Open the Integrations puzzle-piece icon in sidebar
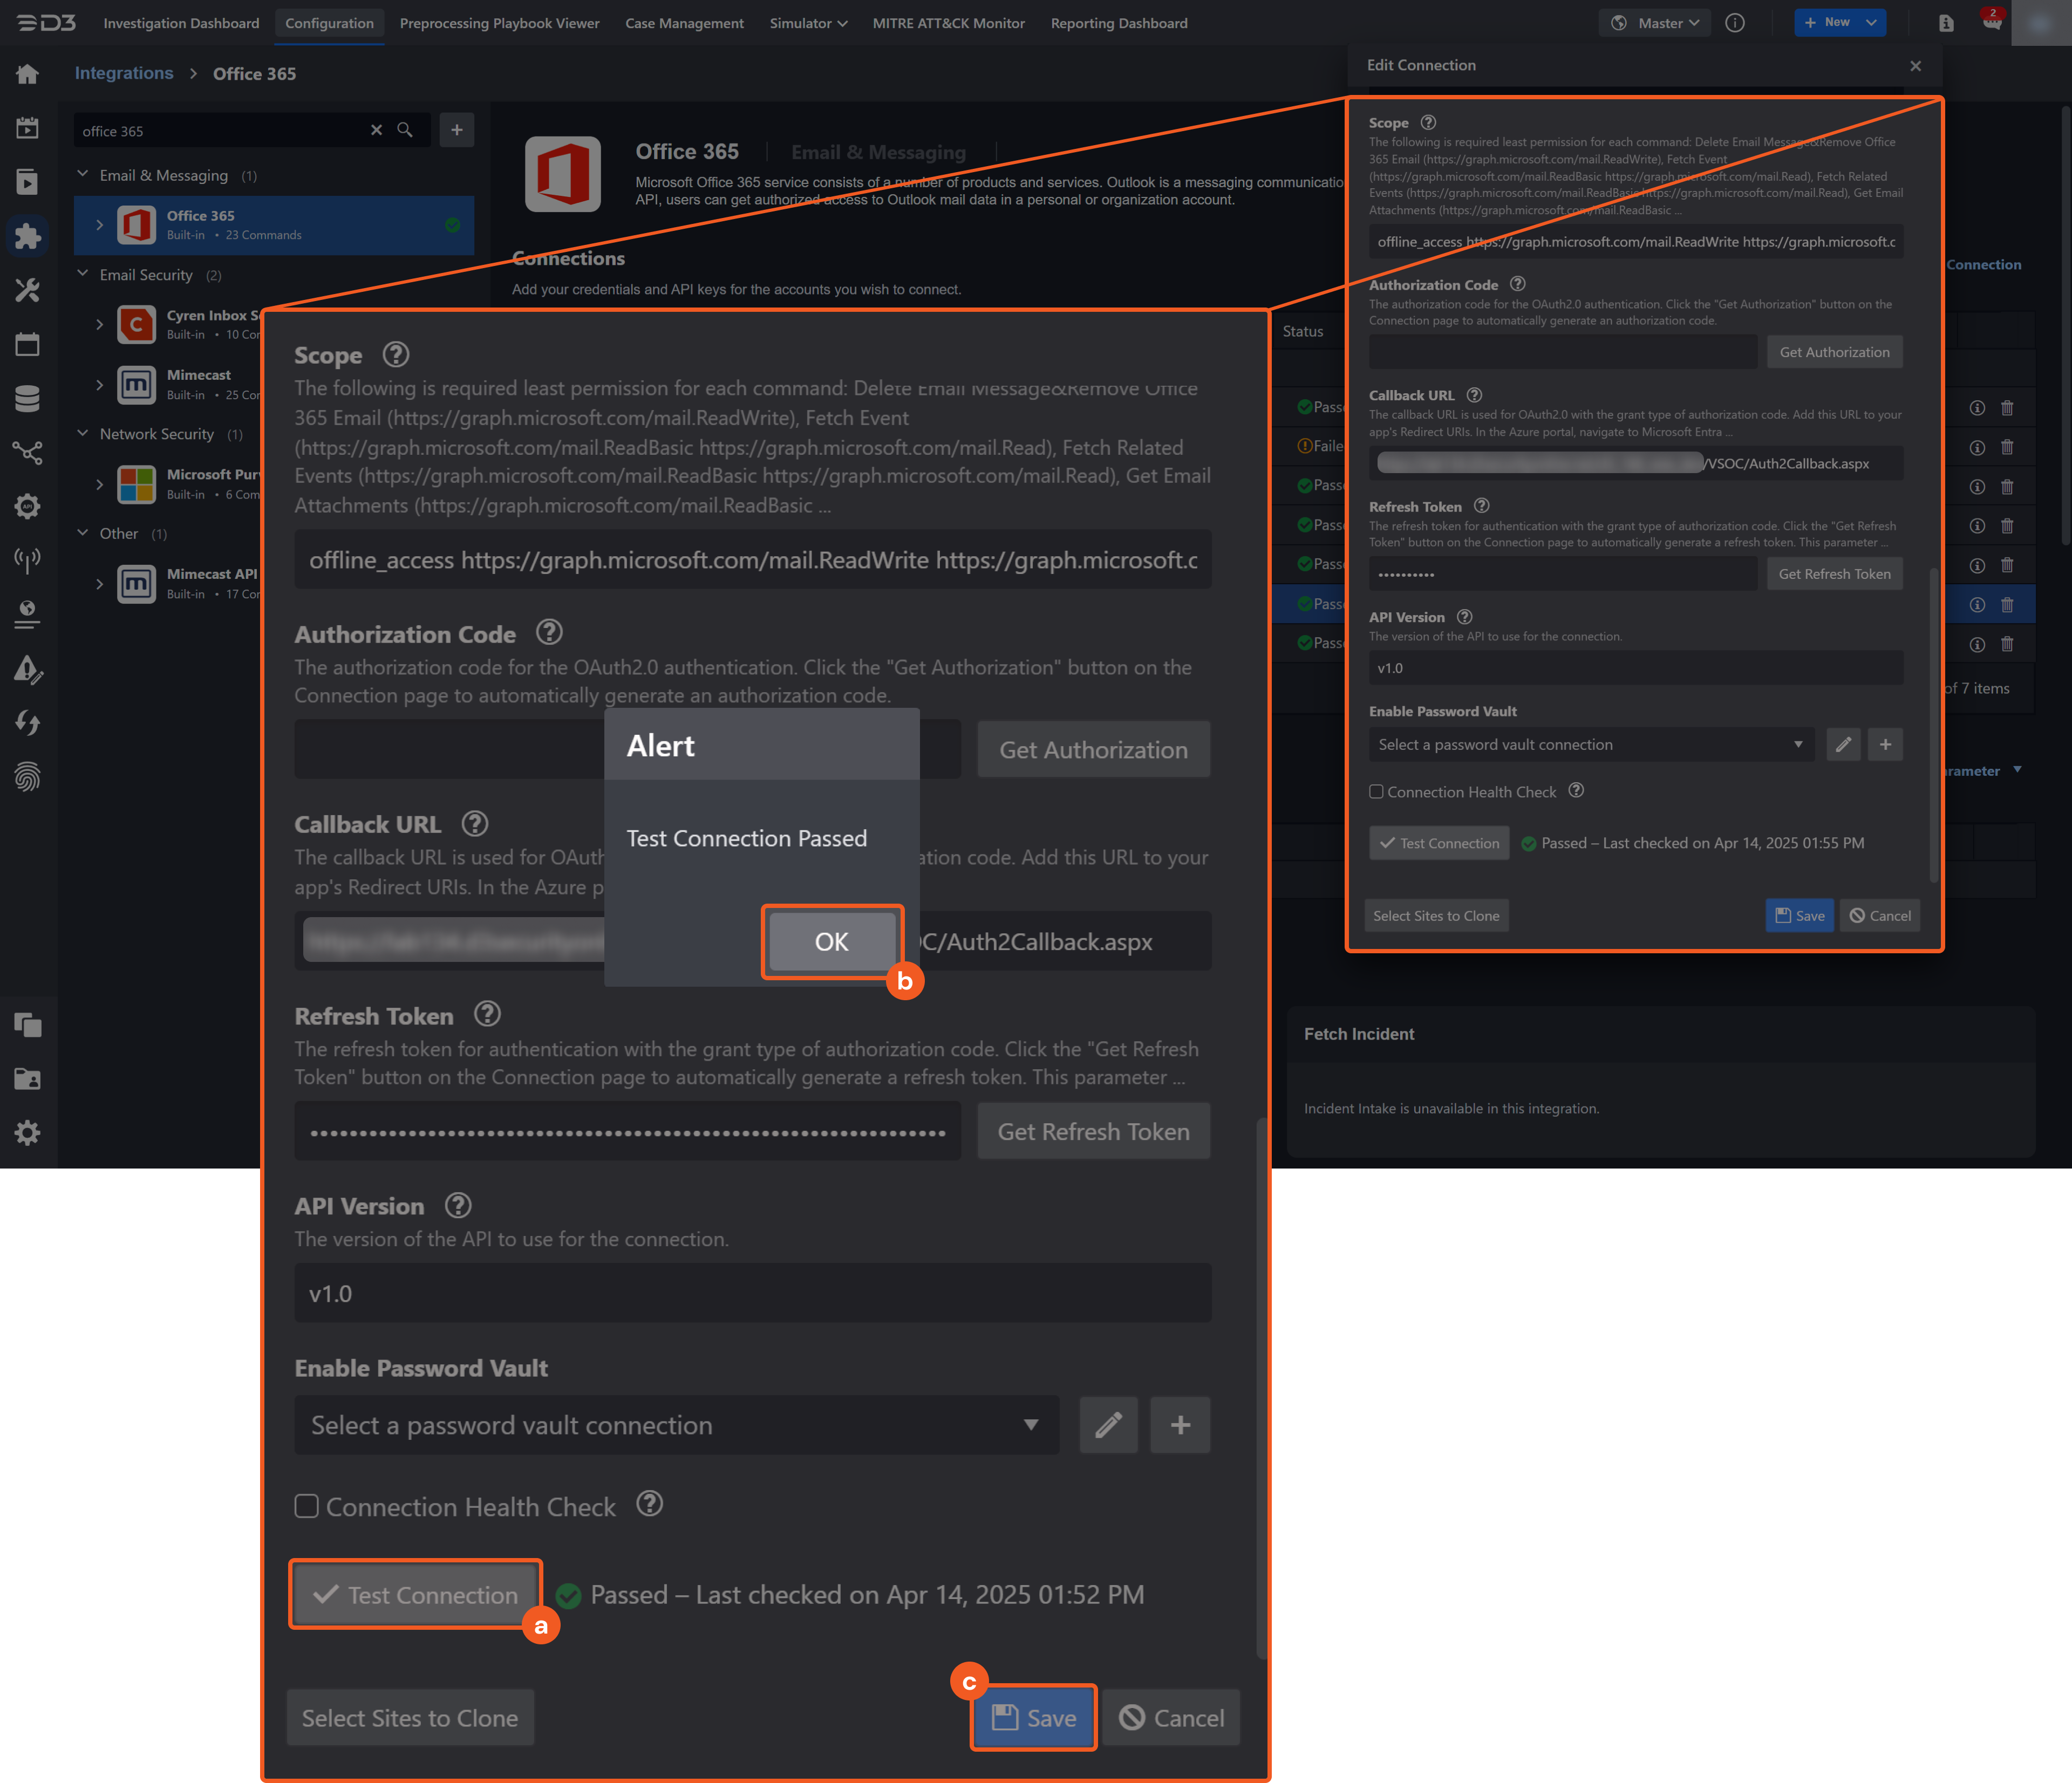2072x1783 pixels. click(27, 236)
